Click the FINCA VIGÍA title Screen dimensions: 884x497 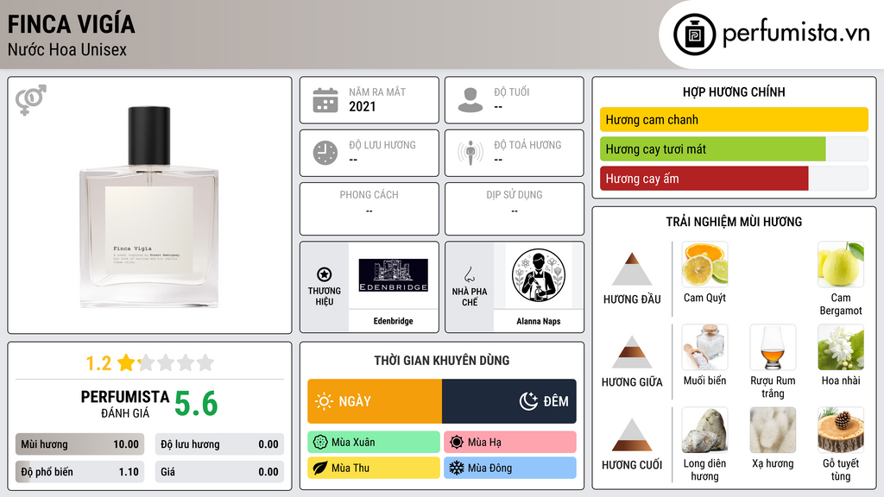click(71, 24)
